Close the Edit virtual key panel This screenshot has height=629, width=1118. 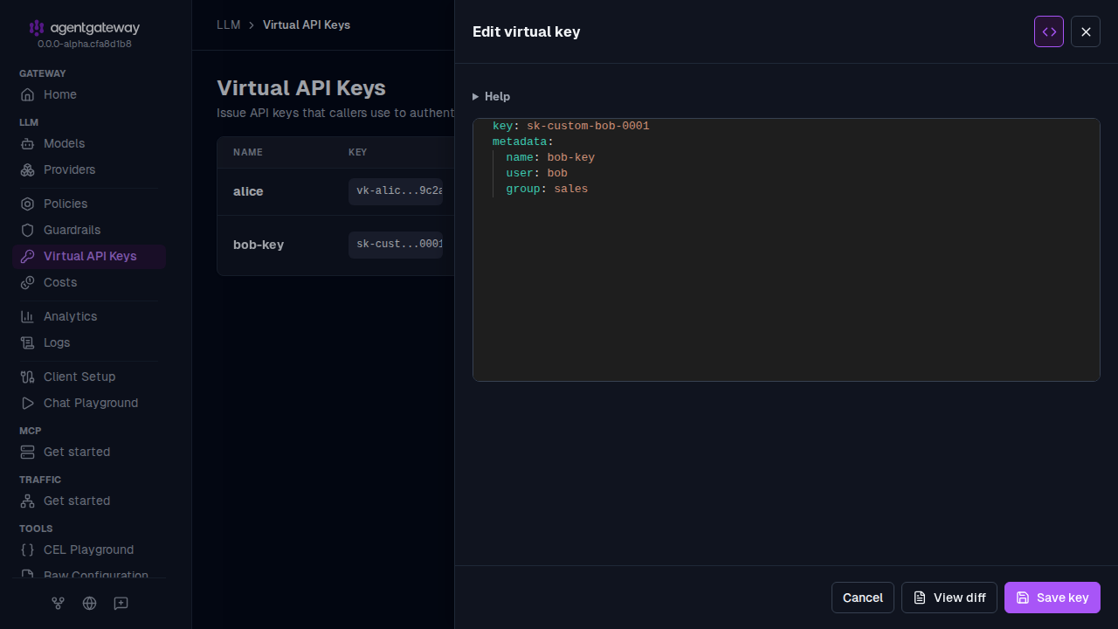1086,31
